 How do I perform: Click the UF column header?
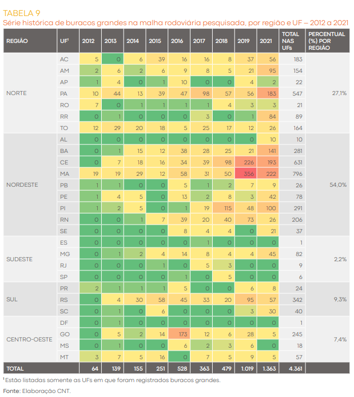64,41
